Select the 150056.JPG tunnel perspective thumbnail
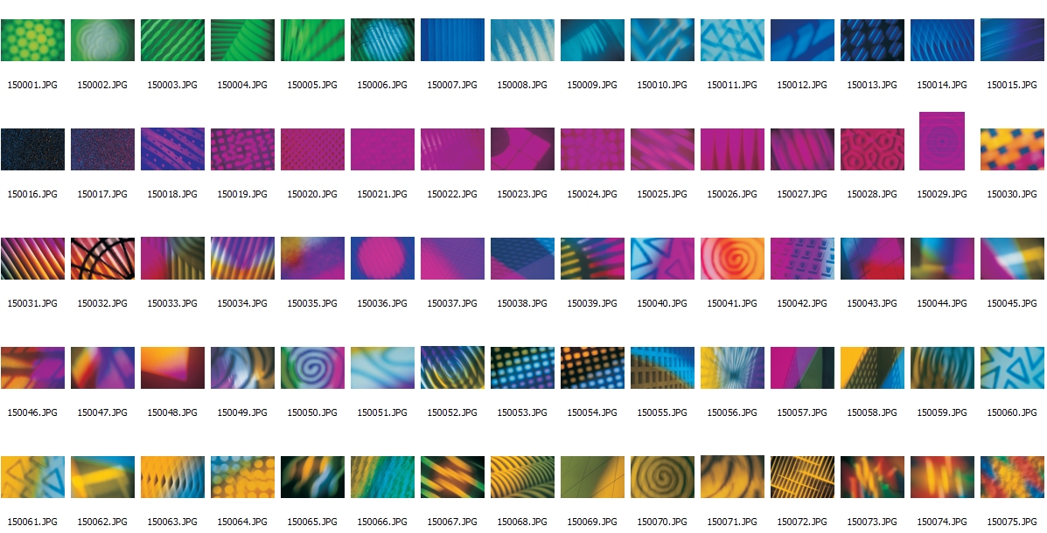 [732, 368]
